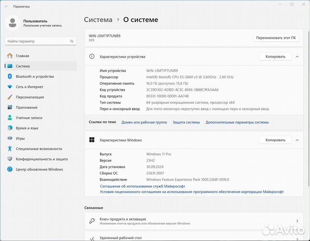Collapse the Характеристики устройства section chevron

pyautogui.click(x=297, y=57)
